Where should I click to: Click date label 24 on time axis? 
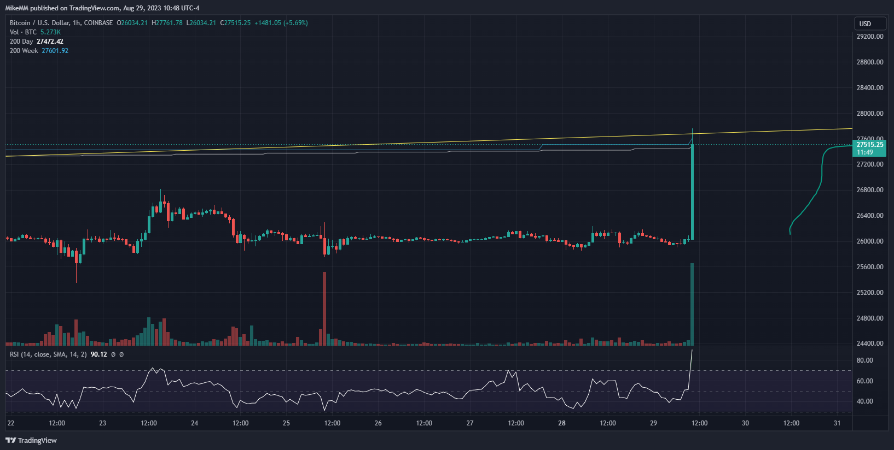(195, 423)
